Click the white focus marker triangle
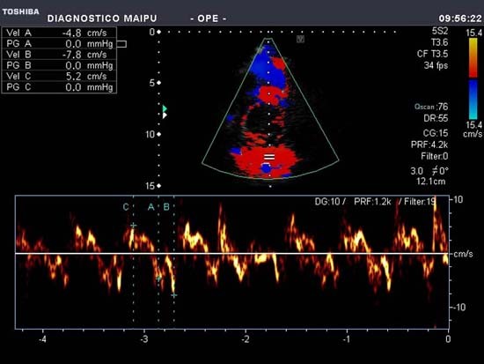 (x=165, y=115)
